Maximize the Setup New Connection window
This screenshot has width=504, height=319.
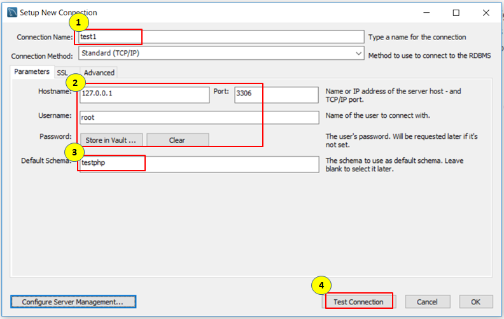pos(456,13)
